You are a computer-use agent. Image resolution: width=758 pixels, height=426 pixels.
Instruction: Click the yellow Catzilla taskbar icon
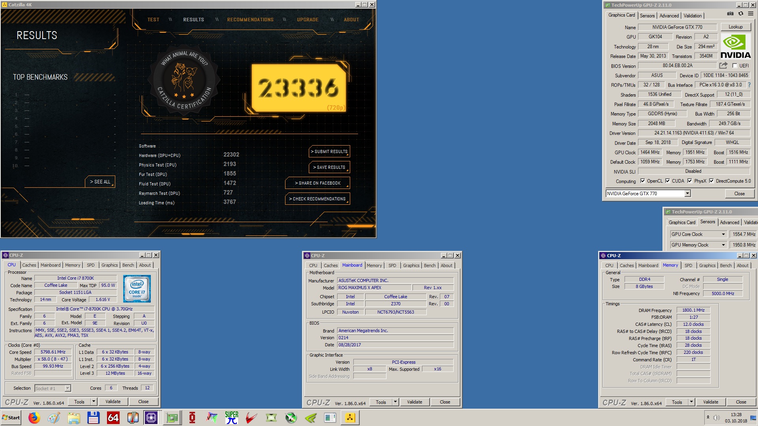click(350, 418)
